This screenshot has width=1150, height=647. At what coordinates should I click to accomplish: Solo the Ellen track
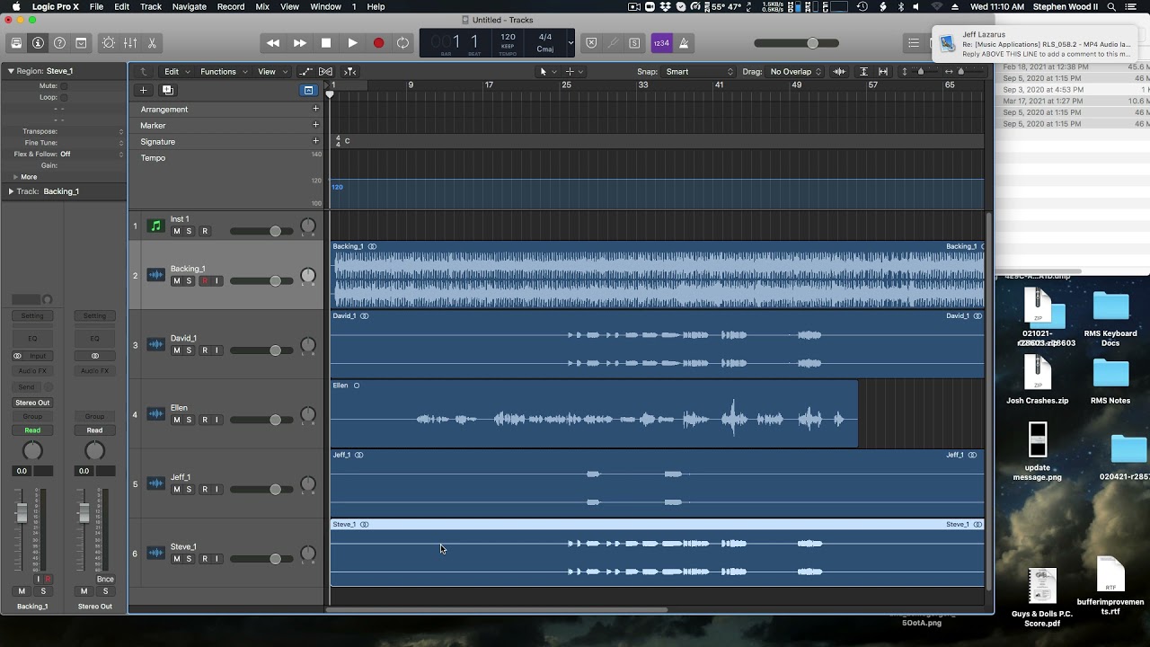[189, 420]
